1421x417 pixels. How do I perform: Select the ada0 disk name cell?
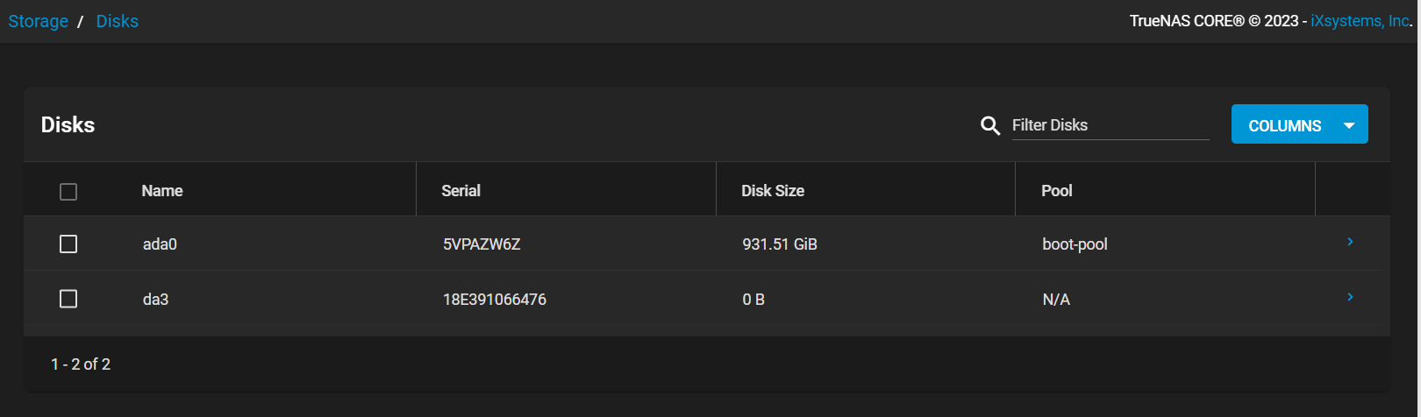160,244
